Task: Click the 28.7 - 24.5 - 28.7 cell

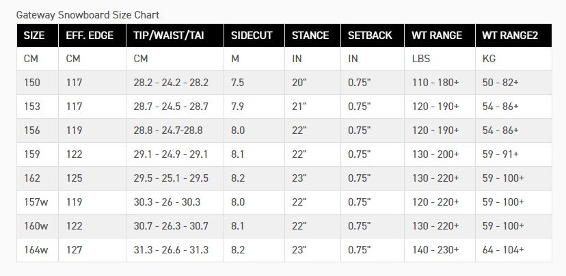Action: 175,107
